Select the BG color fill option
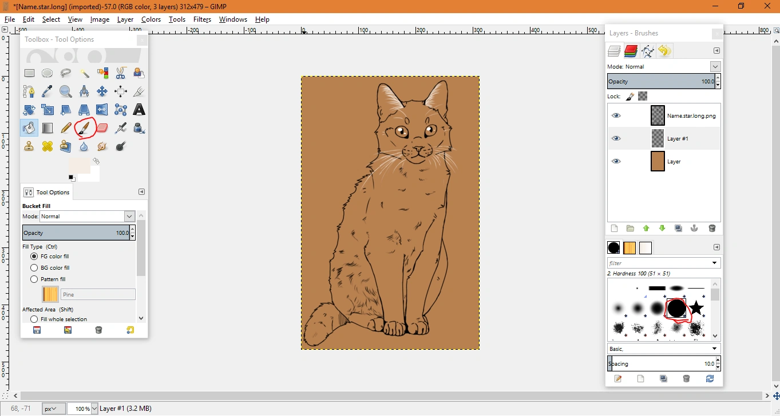780x416 pixels. pyautogui.click(x=34, y=268)
